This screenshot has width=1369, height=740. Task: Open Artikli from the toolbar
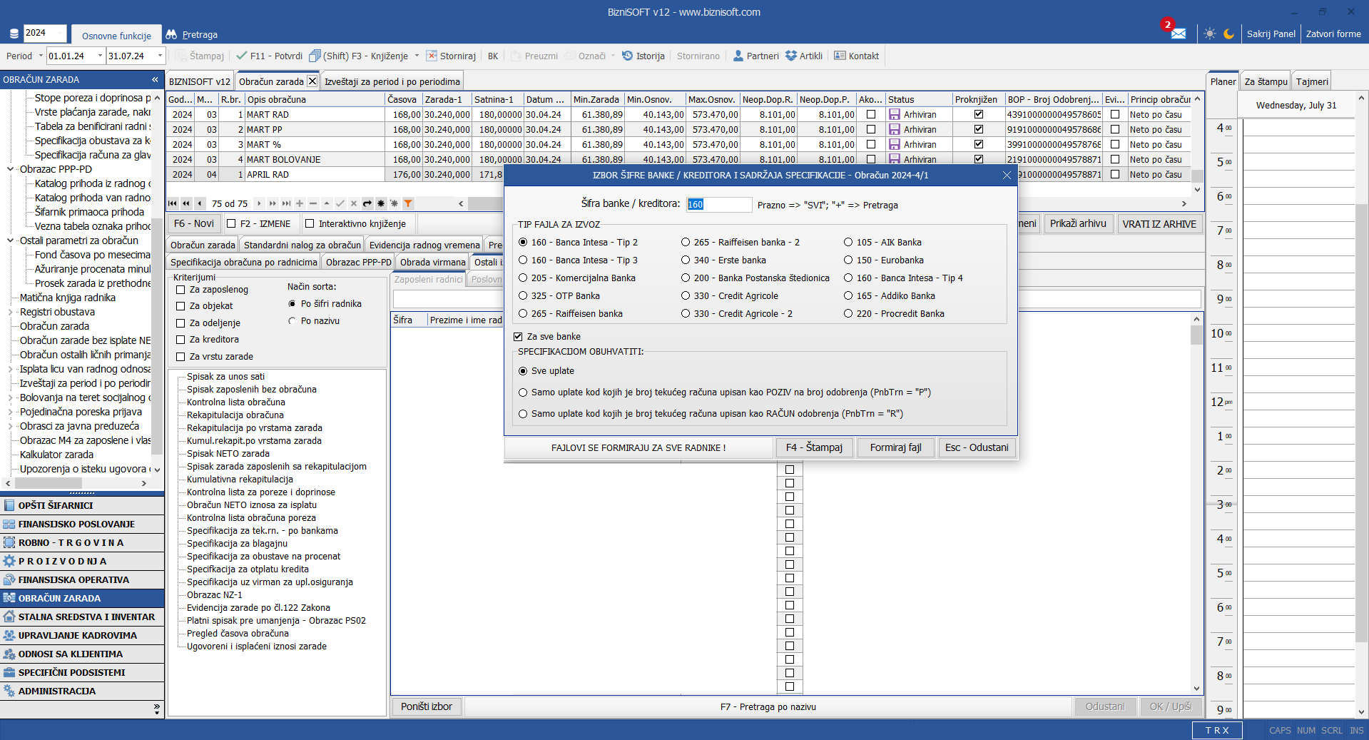(x=803, y=56)
